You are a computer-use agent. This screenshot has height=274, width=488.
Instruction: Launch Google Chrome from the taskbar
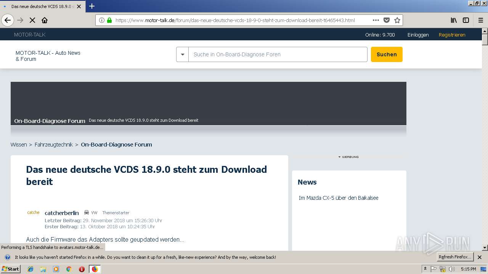pos(69,269)
